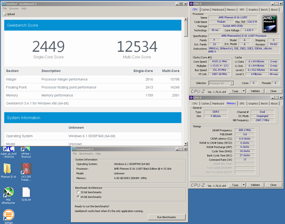Click the AMD Phenom II processor logo

270,24
